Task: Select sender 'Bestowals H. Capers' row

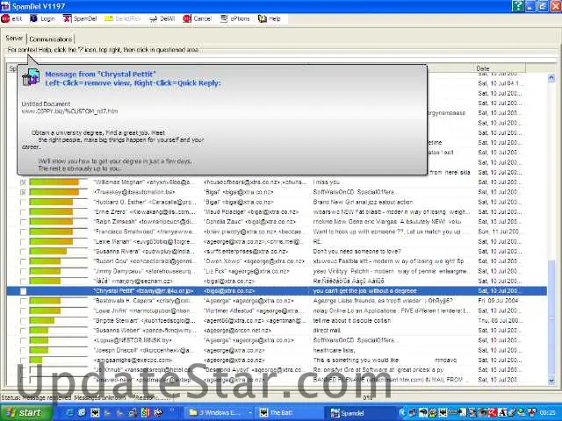Action: tap(144, 301)
